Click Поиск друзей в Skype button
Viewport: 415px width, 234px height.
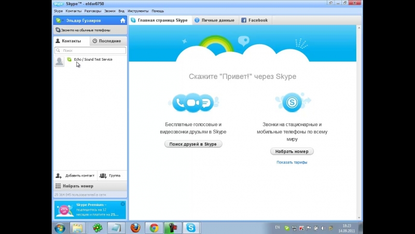193,144
